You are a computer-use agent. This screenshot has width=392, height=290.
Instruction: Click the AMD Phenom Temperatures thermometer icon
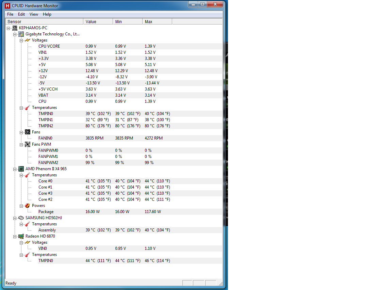click(28, 175)
